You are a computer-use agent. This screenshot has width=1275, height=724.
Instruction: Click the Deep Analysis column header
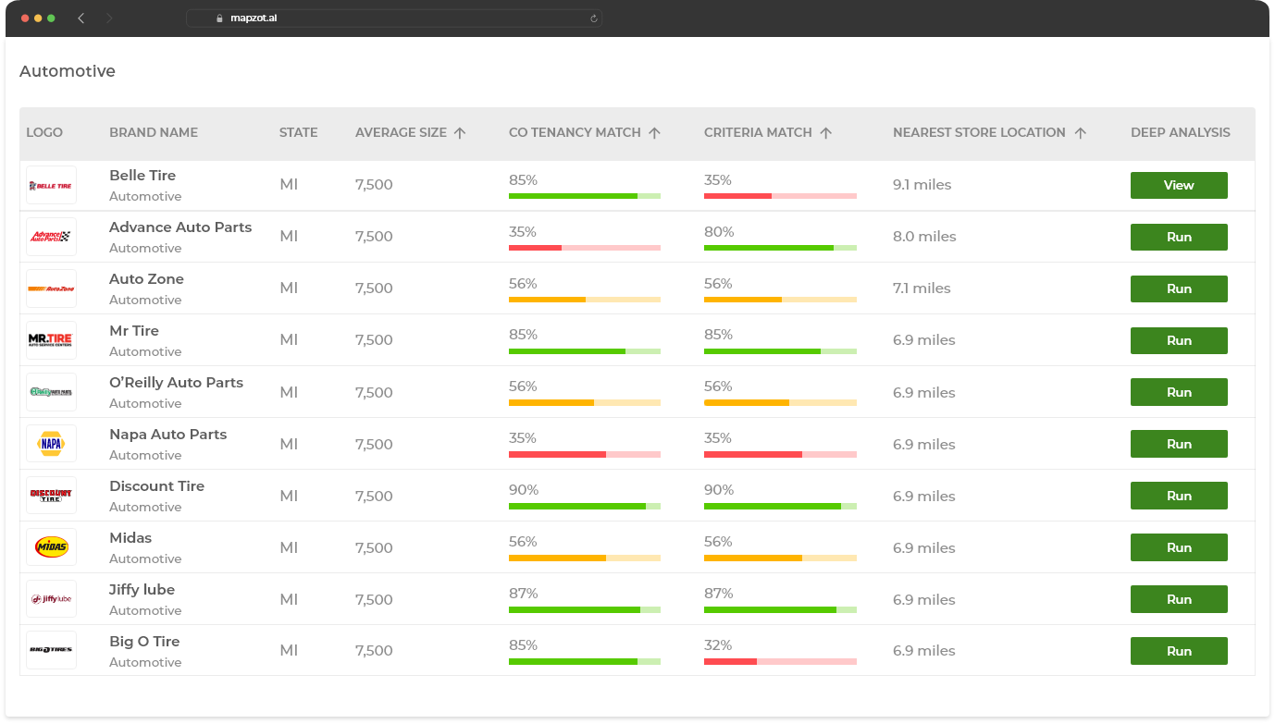[1181, 133]
